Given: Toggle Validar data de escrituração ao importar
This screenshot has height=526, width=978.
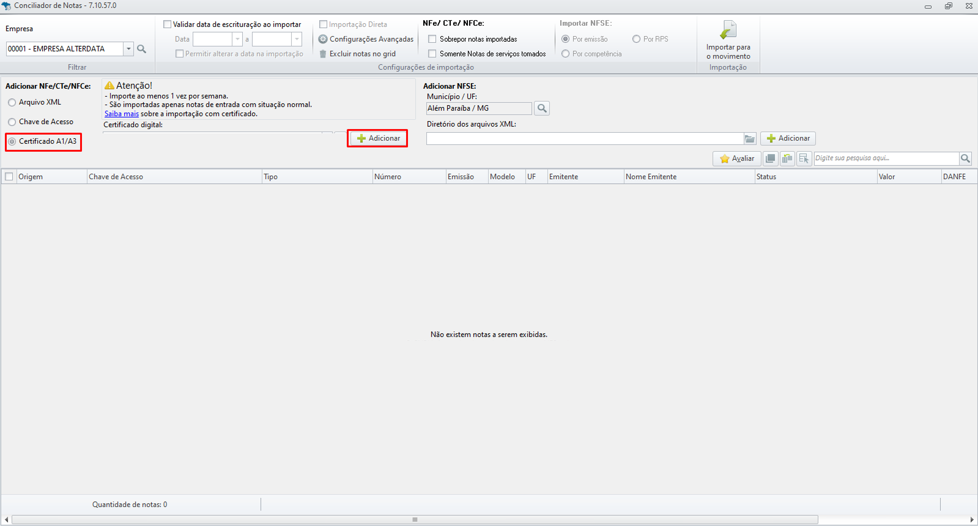Looking at the screenshot, I should (167, 24).
